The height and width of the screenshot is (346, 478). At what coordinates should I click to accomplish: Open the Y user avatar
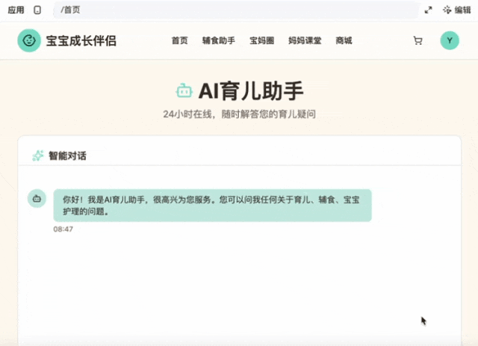pos(450,40)
